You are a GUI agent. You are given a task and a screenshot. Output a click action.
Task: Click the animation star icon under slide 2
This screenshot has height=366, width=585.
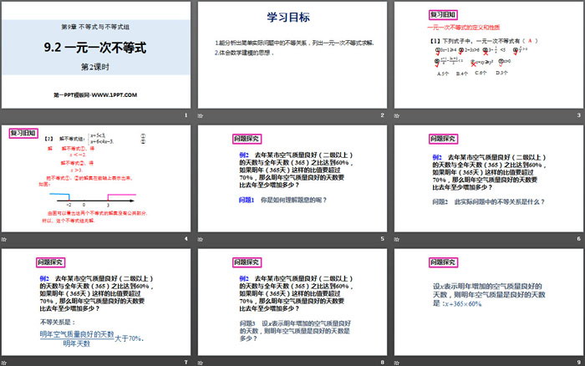coord(201,115)
